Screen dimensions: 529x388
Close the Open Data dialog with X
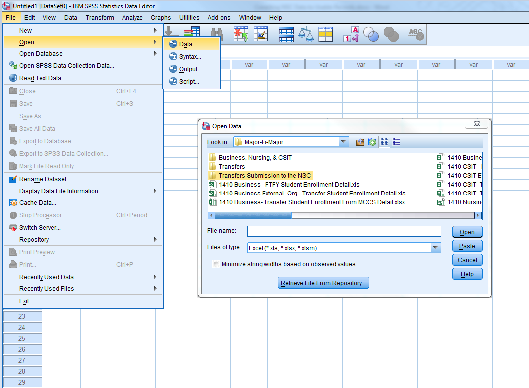[x=477, y=124]
